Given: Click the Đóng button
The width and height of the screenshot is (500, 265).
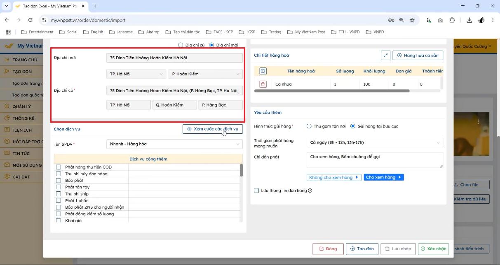Looking at the screenshot, I should [x=328, y=249].
